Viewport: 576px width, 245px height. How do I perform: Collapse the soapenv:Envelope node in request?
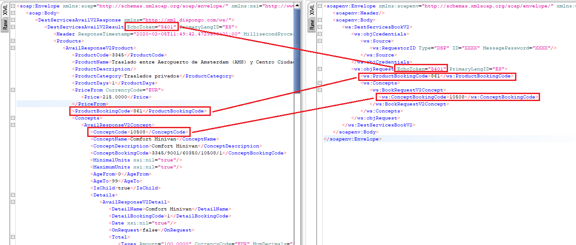click(x=320, y=6)
